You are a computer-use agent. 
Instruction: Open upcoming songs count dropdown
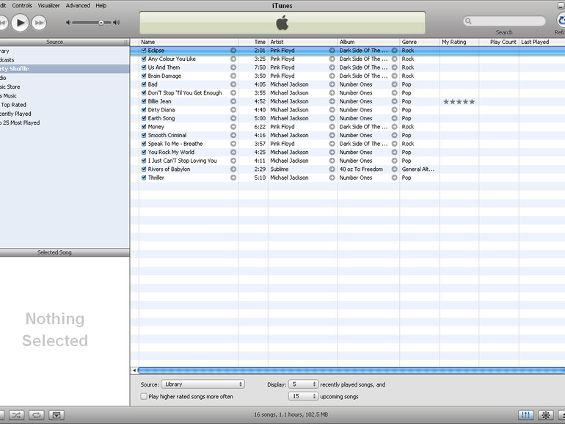point(303,396)
